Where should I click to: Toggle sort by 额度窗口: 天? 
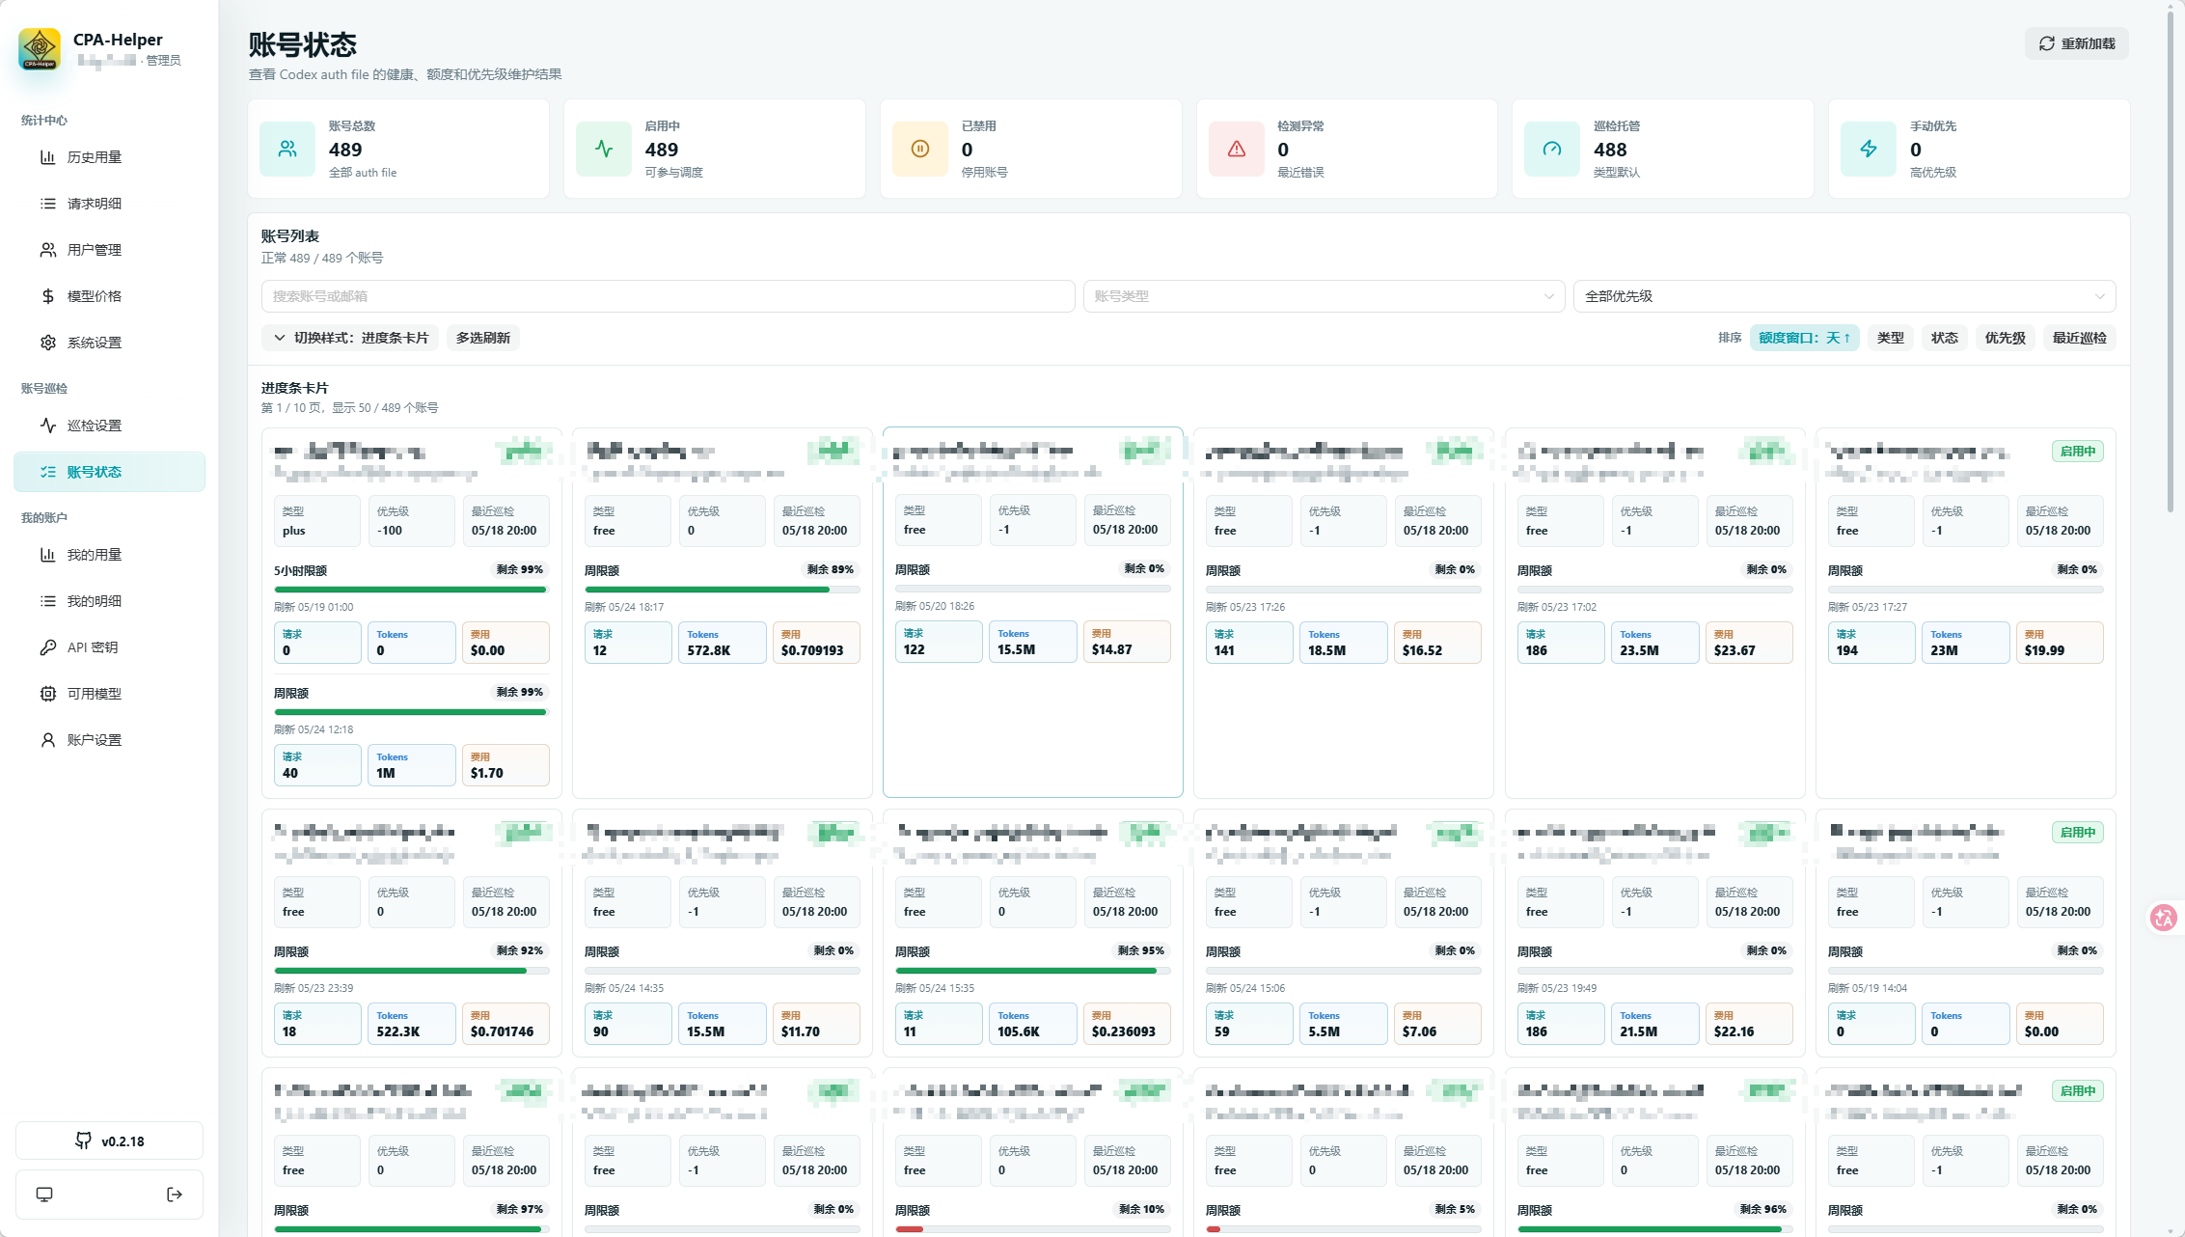click(x=1804, y=338)
